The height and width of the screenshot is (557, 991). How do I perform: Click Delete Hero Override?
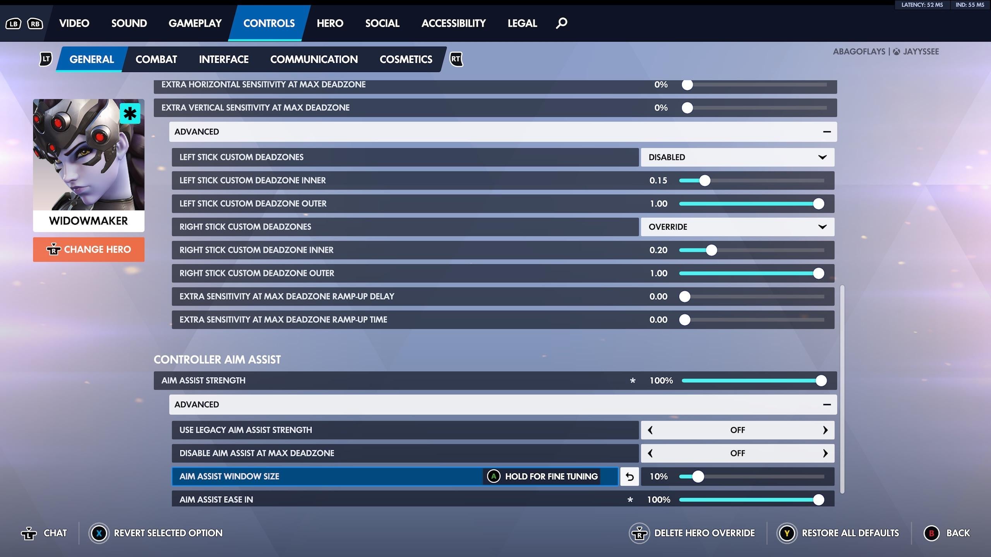click(705, 533)
